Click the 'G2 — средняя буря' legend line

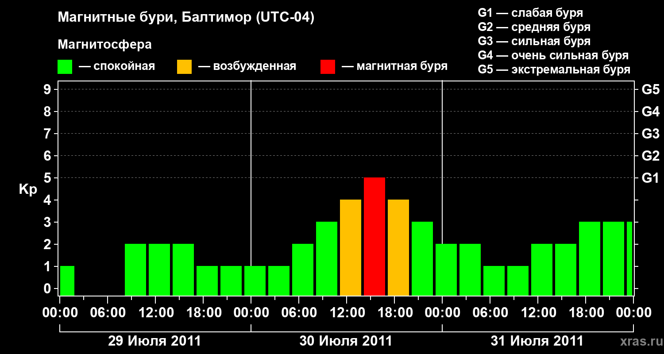point(534,27)
